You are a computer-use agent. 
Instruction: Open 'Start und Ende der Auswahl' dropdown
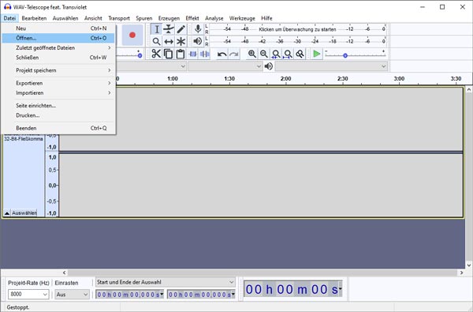click(166, 282)
